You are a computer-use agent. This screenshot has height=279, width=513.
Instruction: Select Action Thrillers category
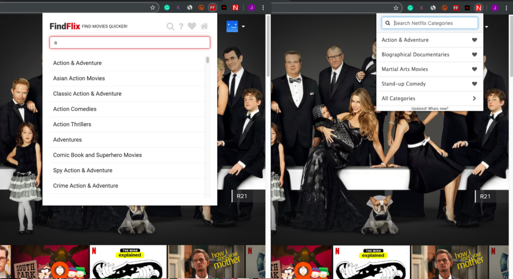[127, 124]
